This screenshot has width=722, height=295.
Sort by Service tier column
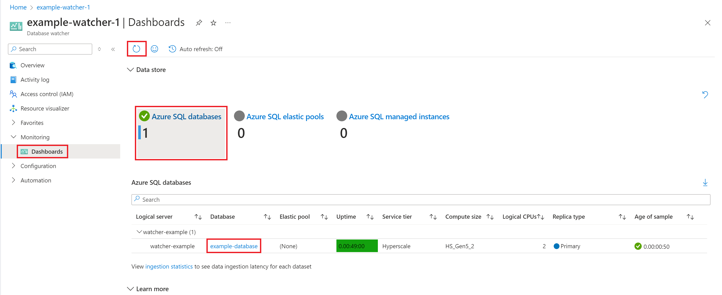coord(433,217)
